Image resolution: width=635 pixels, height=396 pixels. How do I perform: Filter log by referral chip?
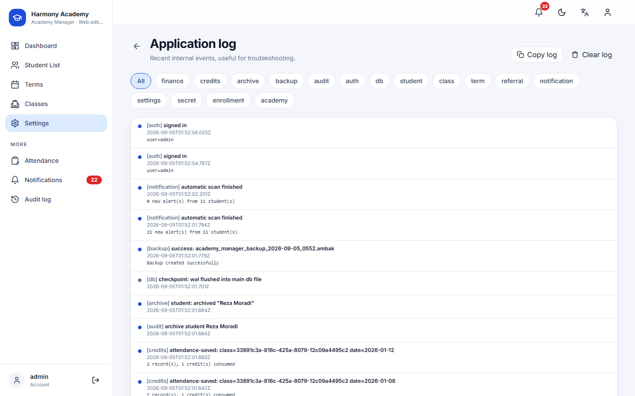512,81
